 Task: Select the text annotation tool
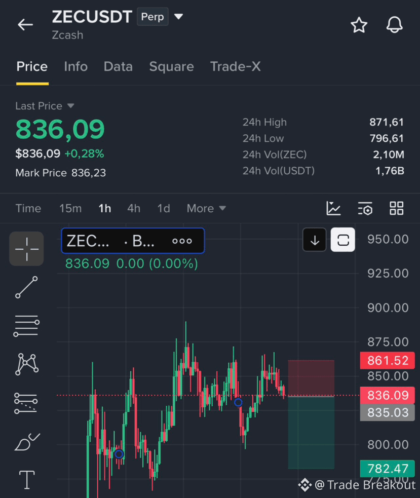(27, 480)
